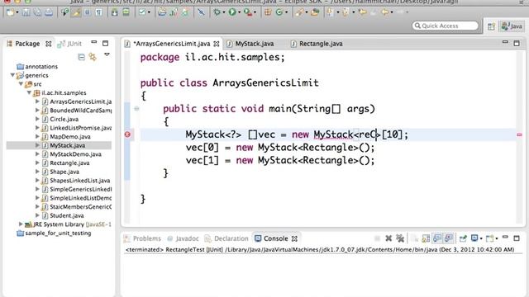
Task: Collapse the generics project node
Action: 13,75
